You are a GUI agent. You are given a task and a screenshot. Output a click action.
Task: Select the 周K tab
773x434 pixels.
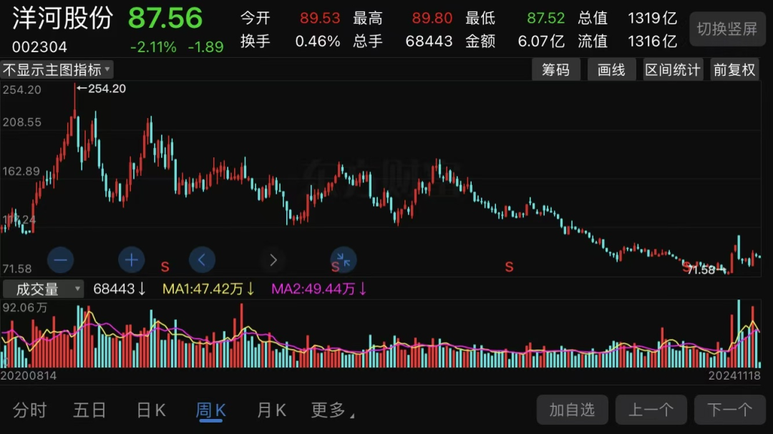pyautogui.click(x=211, y=410)
